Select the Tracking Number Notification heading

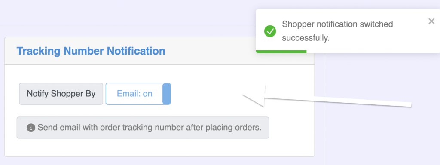(91, 51)
